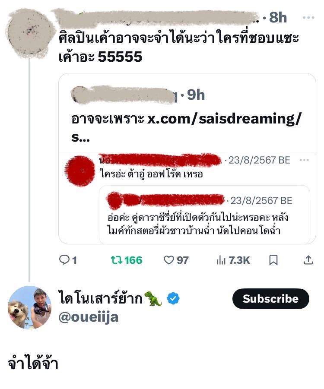Open the dog and person profile picture

(x=29, y=308)
